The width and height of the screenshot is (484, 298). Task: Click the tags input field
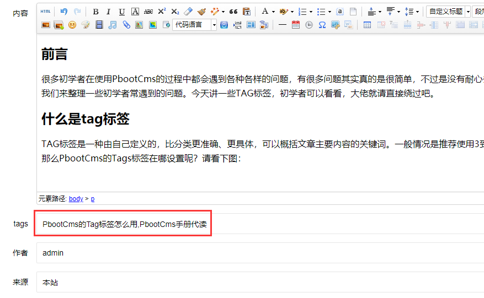click(x=260, y=224)
